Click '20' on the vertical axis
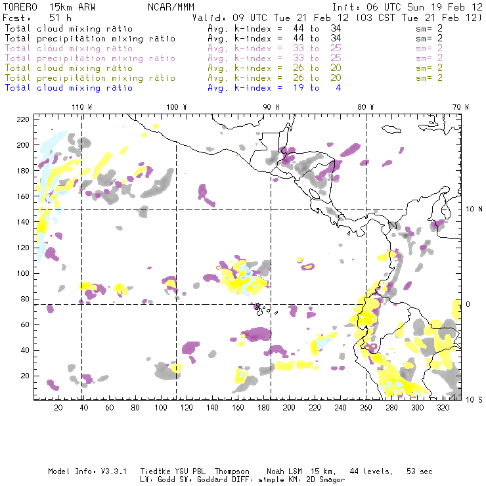The image size is (486, 486). pos(25,376)
